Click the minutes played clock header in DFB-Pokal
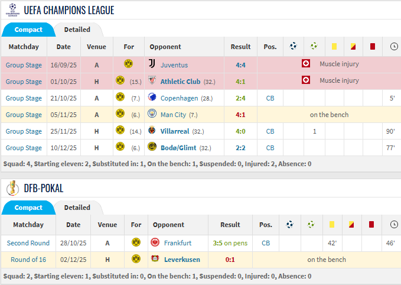The image size is (401, 285). coord(394,225)
